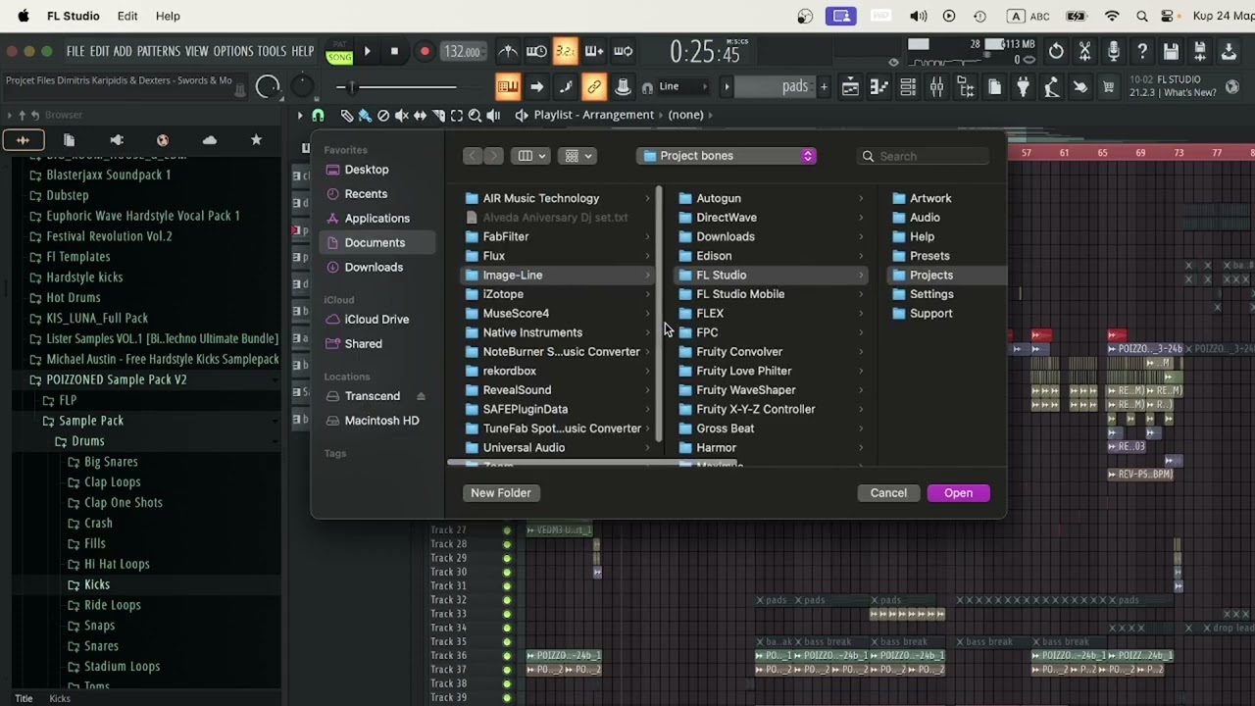Select the playlist paint brush tool
Image resolution: width=1255 pixels, height=706 pixels.
365,116
